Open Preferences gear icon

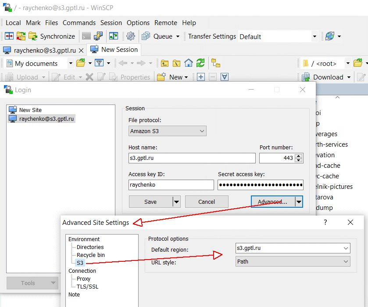131,36
